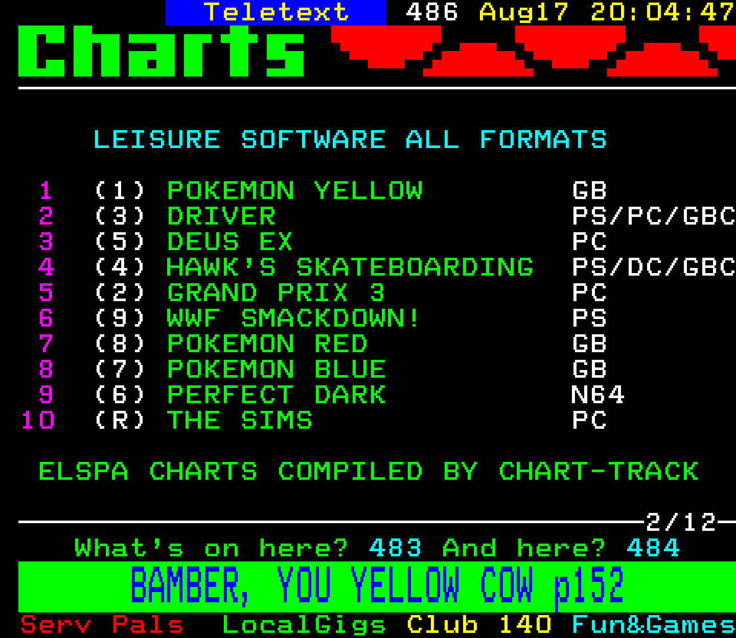Click the previous position '(R)' for The Sims

120,421
